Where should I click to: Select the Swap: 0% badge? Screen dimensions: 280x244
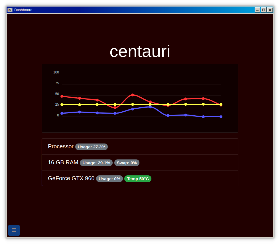point(127,163)
